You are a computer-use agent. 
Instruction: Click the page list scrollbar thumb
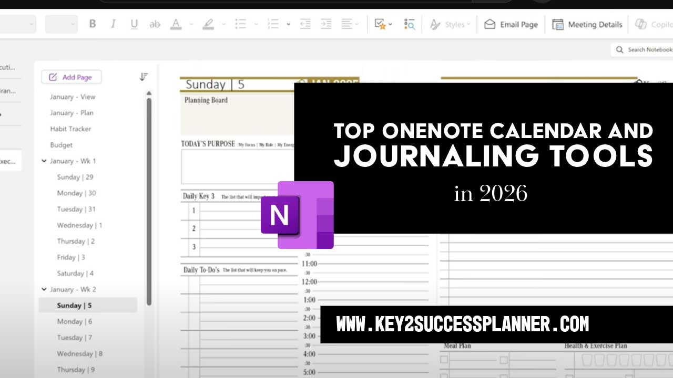click(149, 202)
